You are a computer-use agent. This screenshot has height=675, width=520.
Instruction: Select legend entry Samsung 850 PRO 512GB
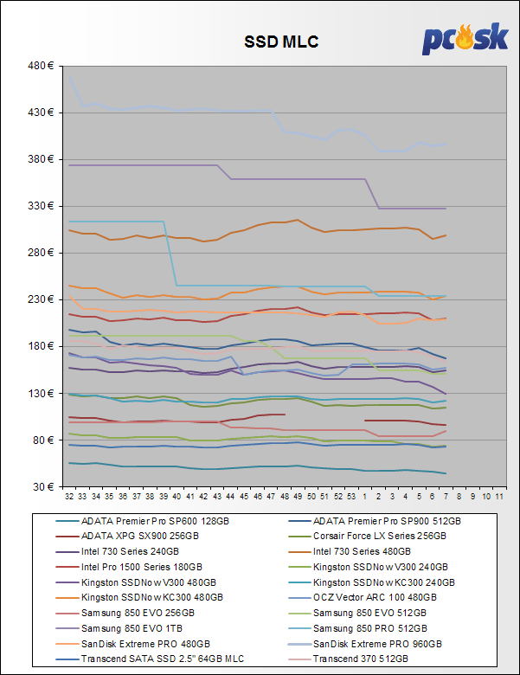click(x=357, y=628)
